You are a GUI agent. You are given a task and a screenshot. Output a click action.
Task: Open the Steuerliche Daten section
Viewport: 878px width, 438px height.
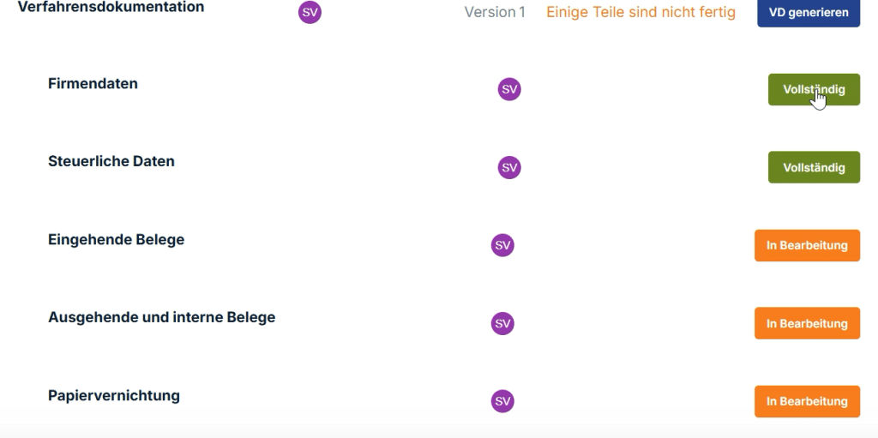(x=111, y=161)
